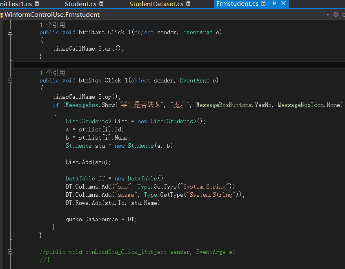Image resolution: width=345 pixels, height=269 pixels.
Task: Click on MessageBox.Show call text
Action: [x=90, y=105]
